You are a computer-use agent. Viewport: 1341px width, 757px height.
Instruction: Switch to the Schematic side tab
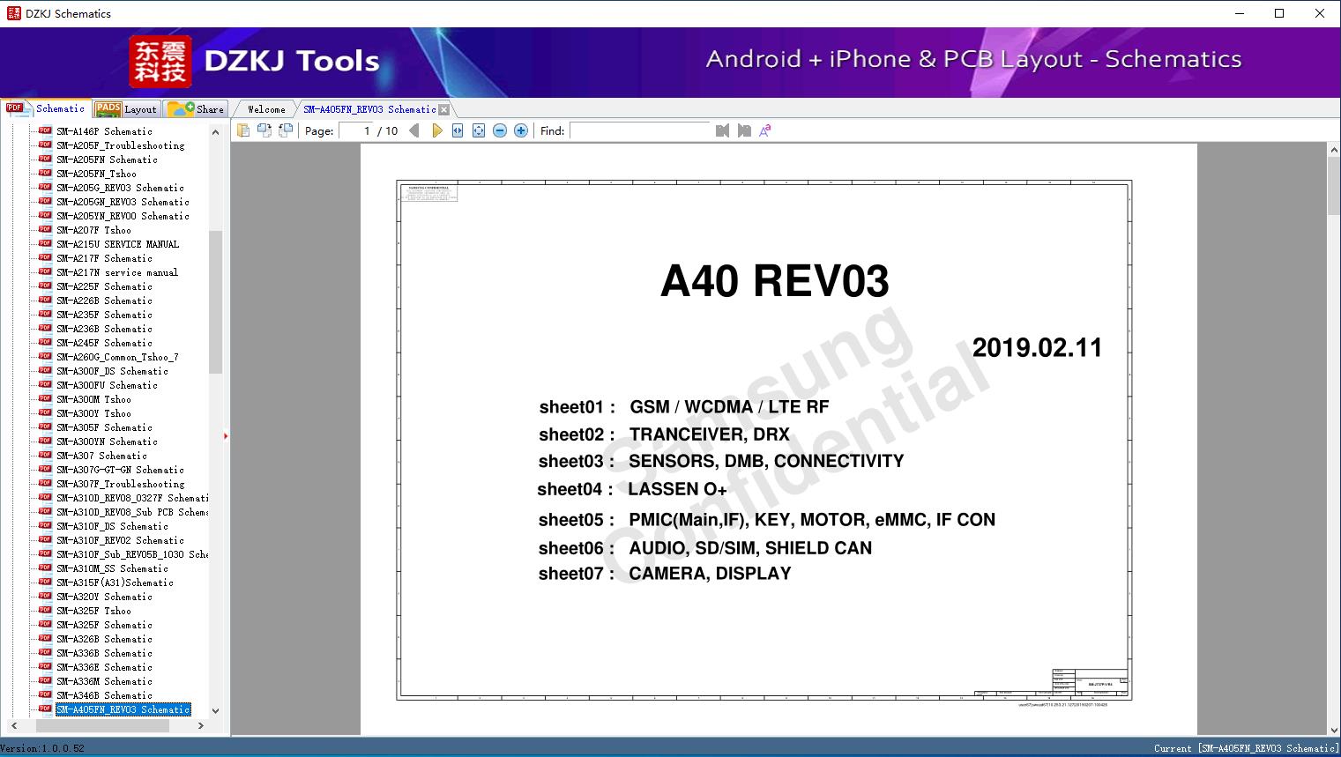point(46,108)
